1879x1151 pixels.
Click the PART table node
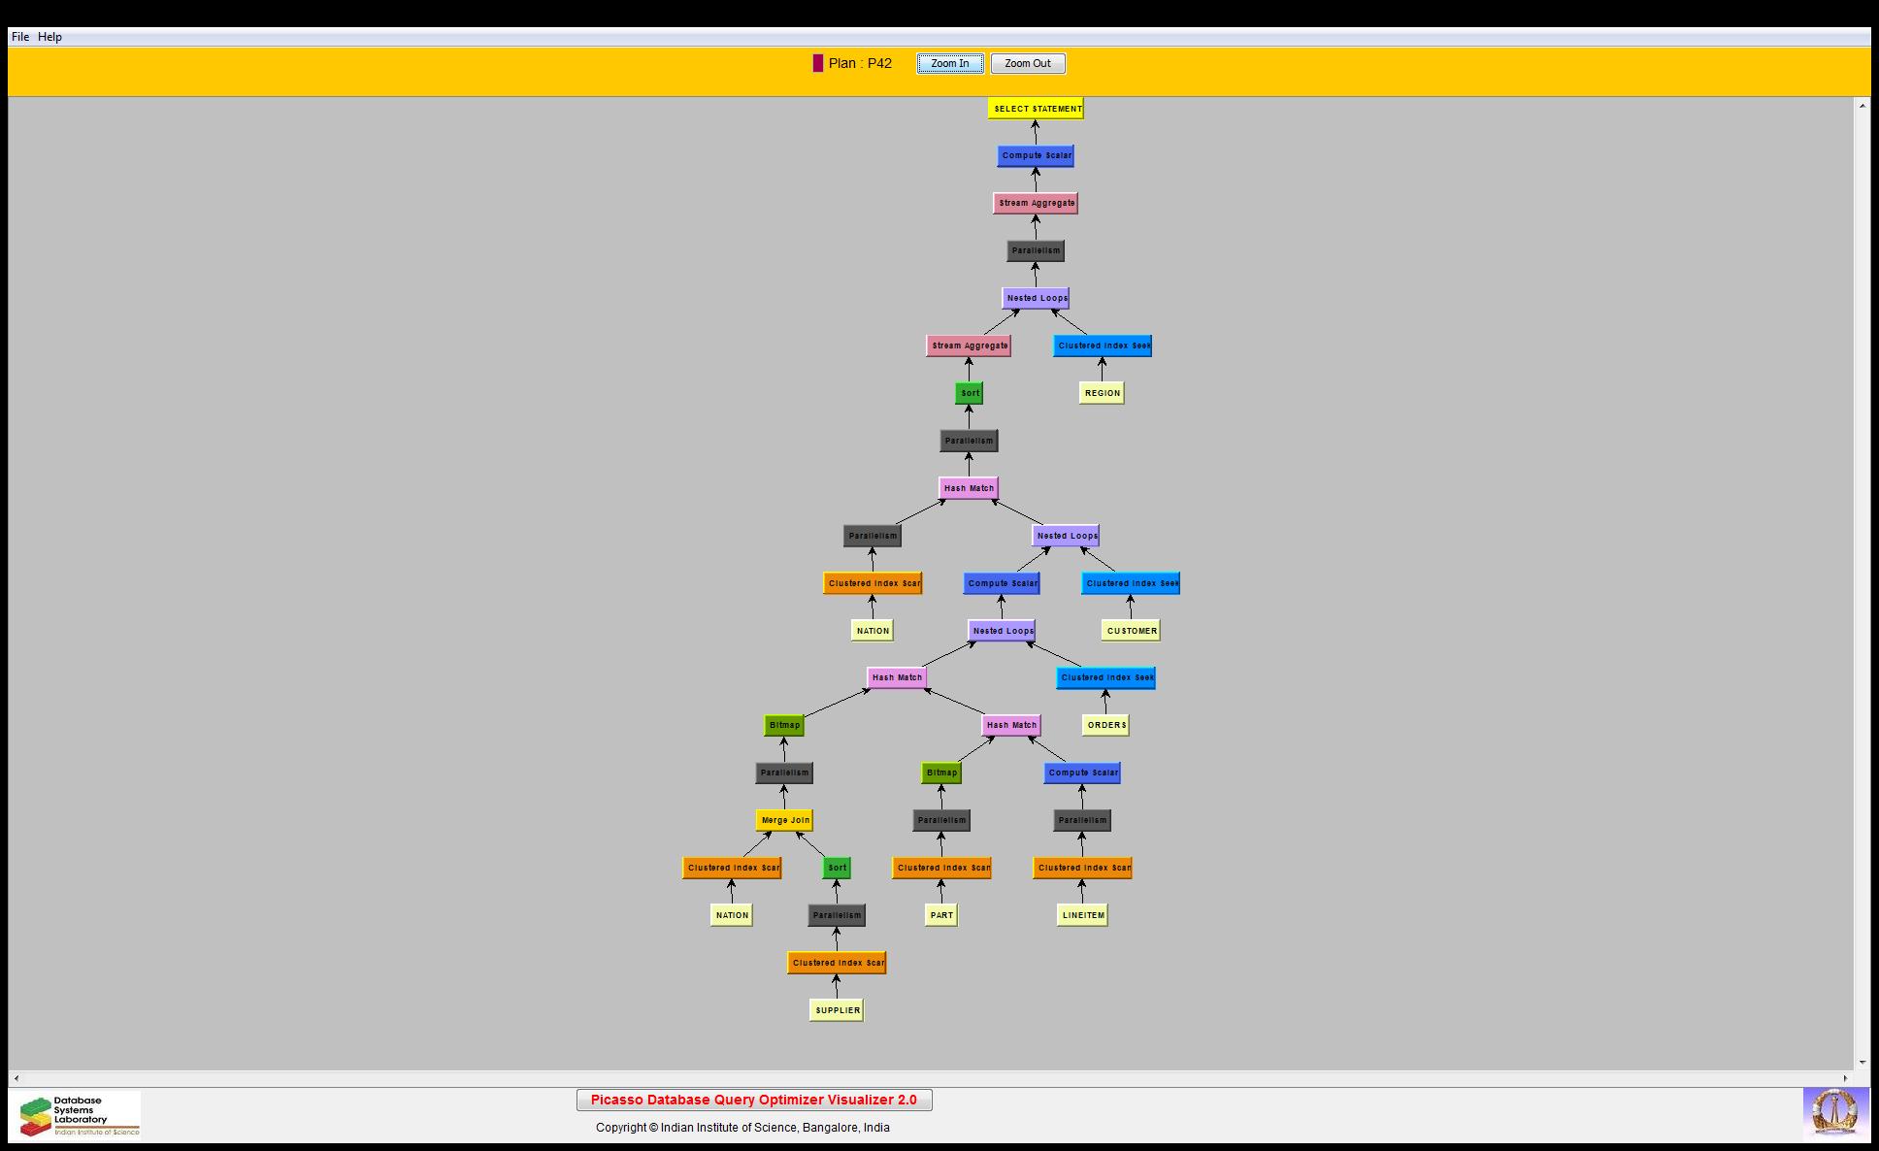(940, 915)
